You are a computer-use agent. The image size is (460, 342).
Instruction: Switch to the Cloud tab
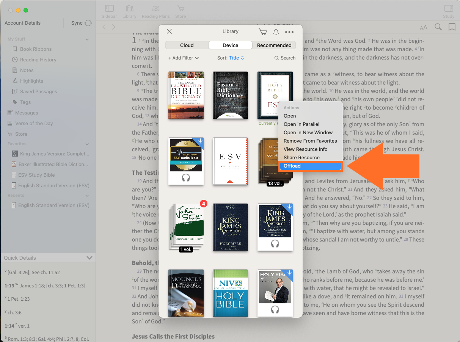(x=187, y=45)
